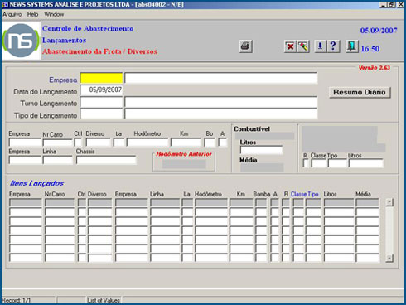Click the Turno Lançamento code field
The width and height of the screenshot is (406, 305).
pos(101,102)
